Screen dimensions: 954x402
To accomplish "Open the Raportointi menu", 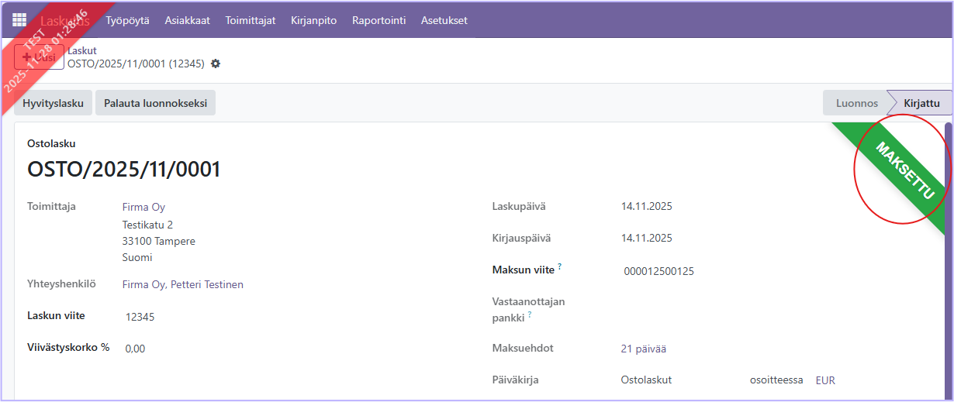I will click(378, 20).
